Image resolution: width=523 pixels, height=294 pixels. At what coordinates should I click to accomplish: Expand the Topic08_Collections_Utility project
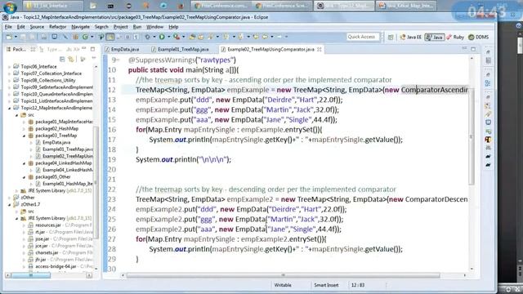[x=9, y=80]
